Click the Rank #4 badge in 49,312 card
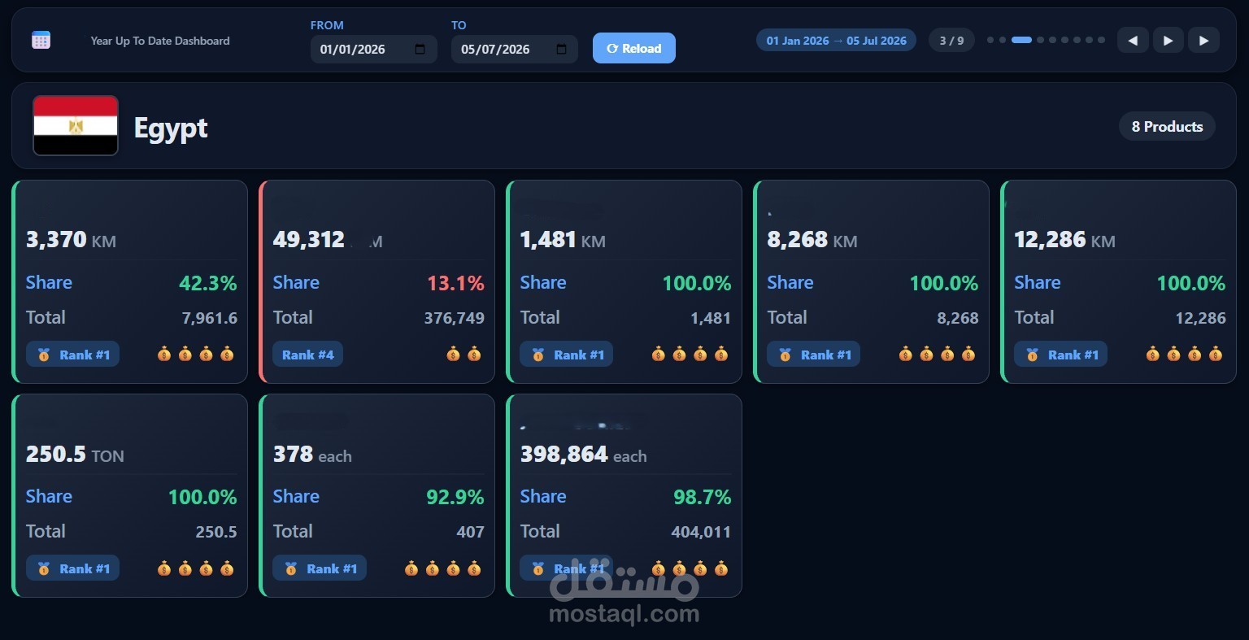Viewport: 1249px width, 640px height. click(x=308, y=355)
